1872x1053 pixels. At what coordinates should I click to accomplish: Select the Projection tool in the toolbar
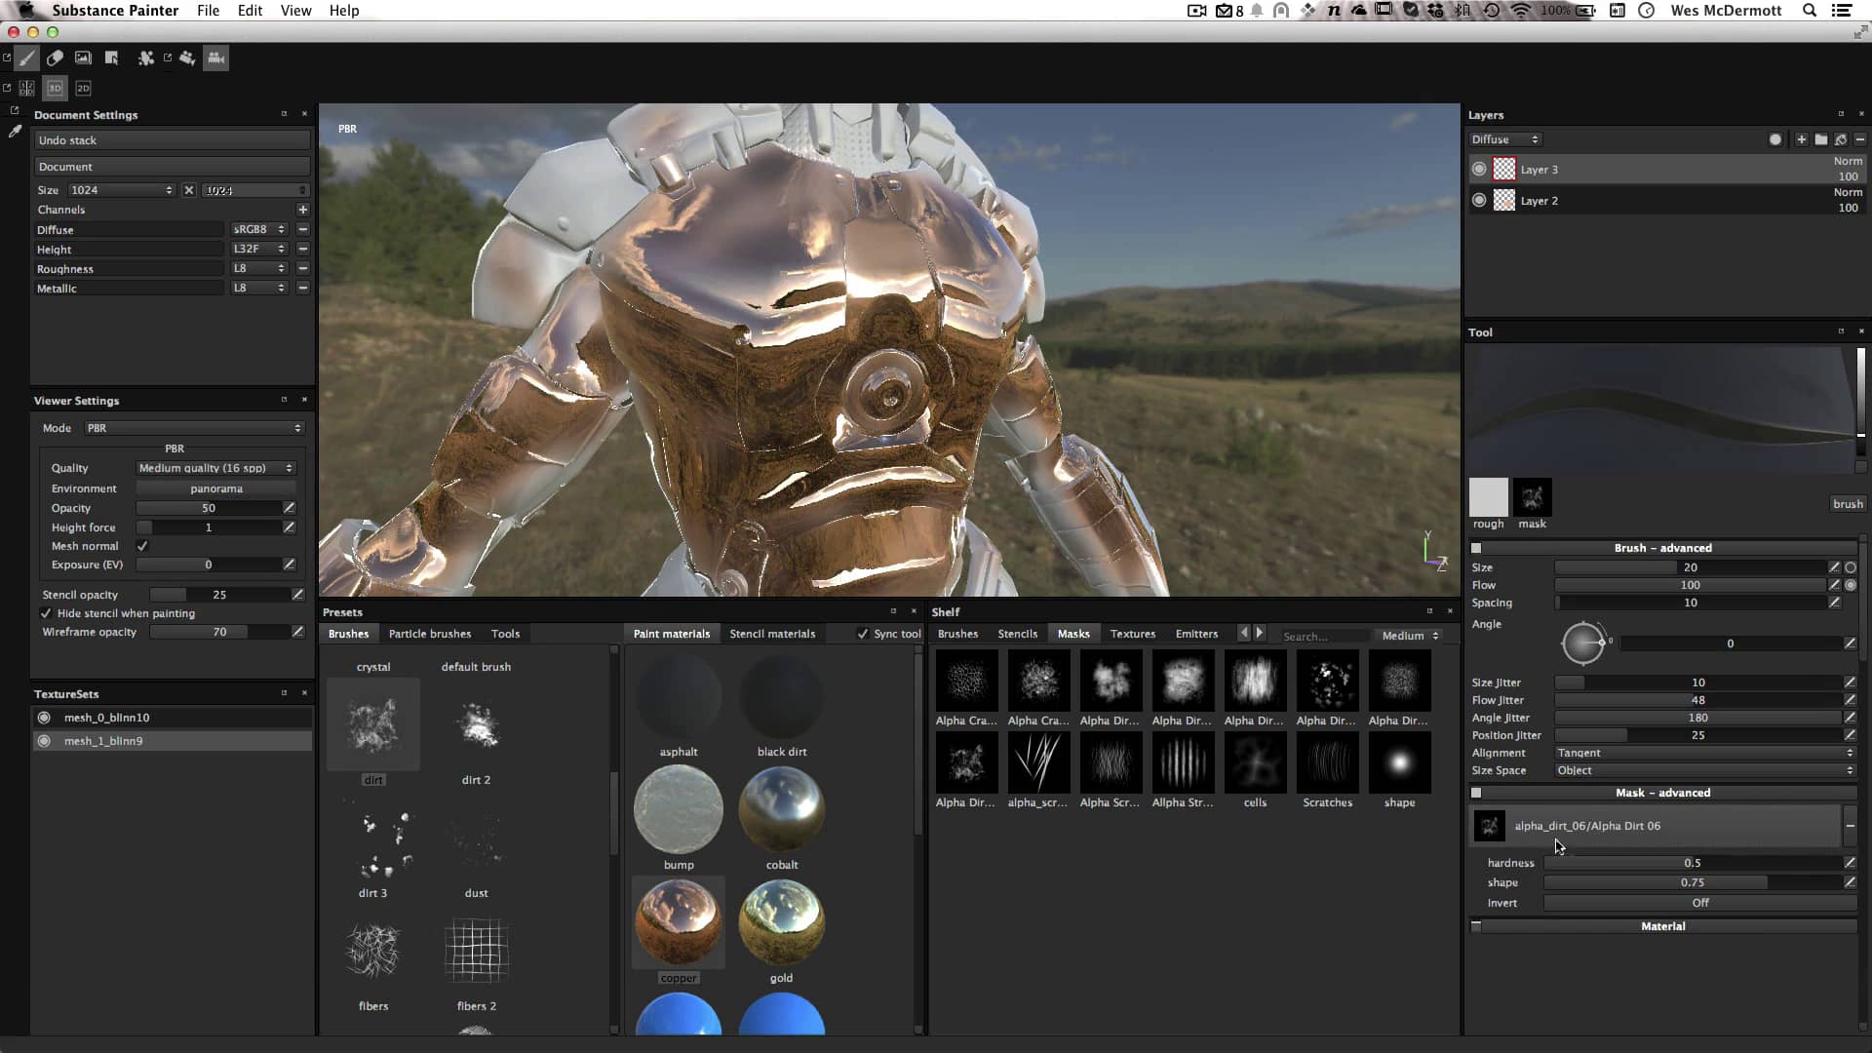pos(83,58)
